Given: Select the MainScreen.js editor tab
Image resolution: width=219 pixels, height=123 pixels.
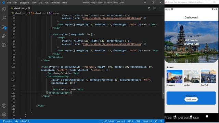Looking at the screenshot, I should (x=21, y=8).
